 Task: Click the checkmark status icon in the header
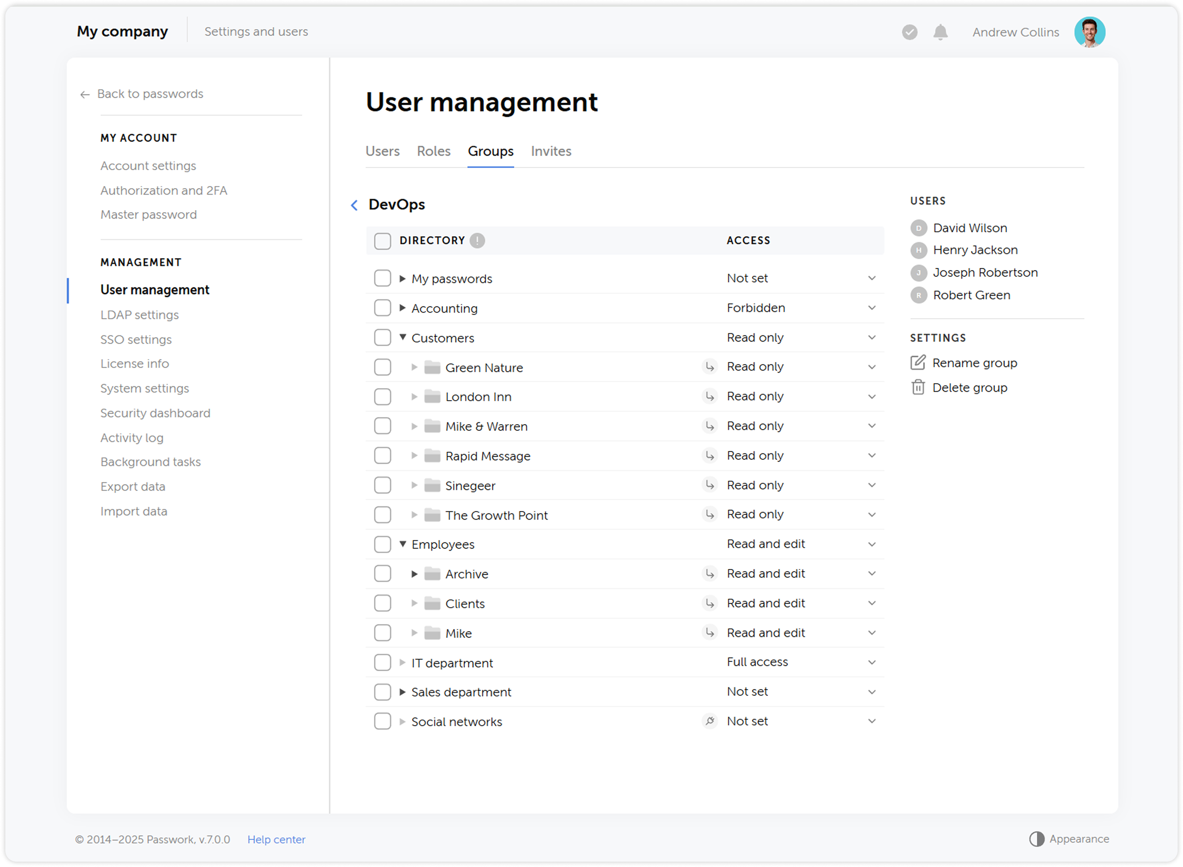910,32
